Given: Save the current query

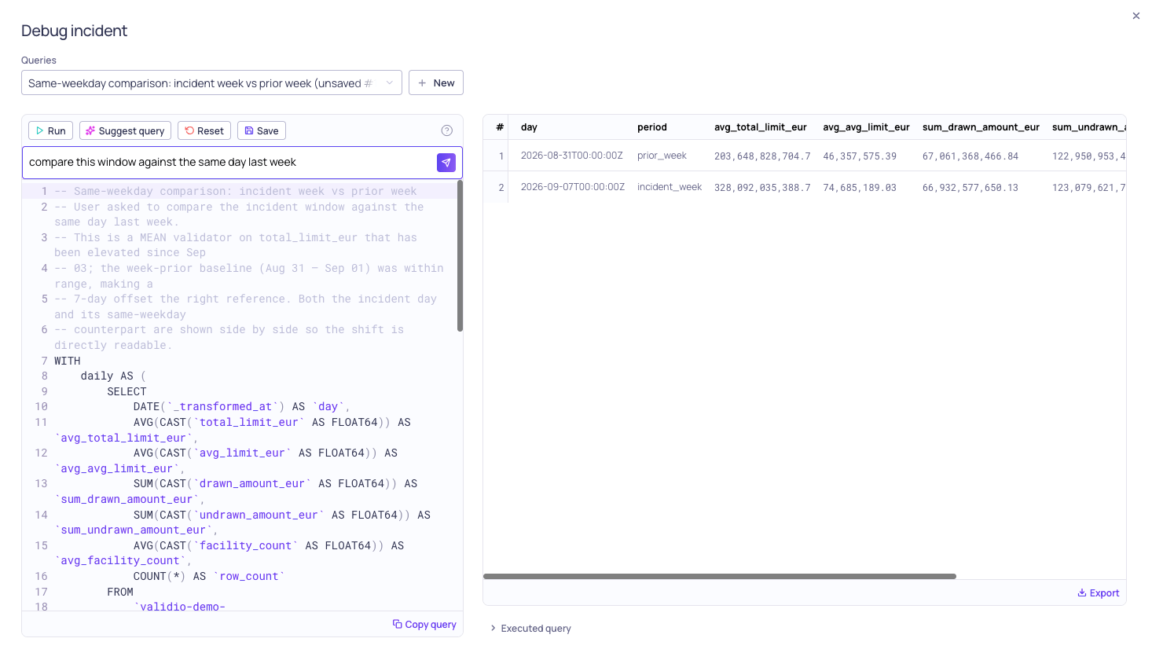Looking at the screenshot, I should point(262,130).
